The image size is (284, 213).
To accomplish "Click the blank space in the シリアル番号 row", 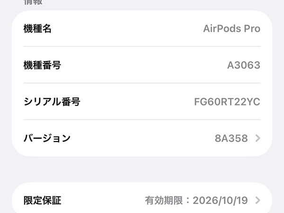I will [x=137, y=102].
